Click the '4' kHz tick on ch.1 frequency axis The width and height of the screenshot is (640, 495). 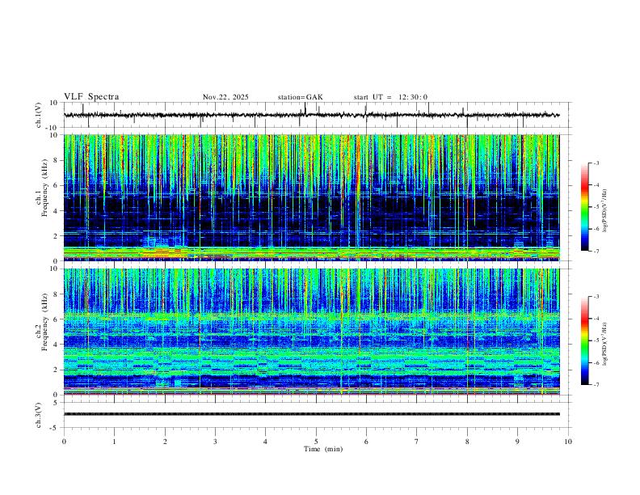[x=56, y=211]
